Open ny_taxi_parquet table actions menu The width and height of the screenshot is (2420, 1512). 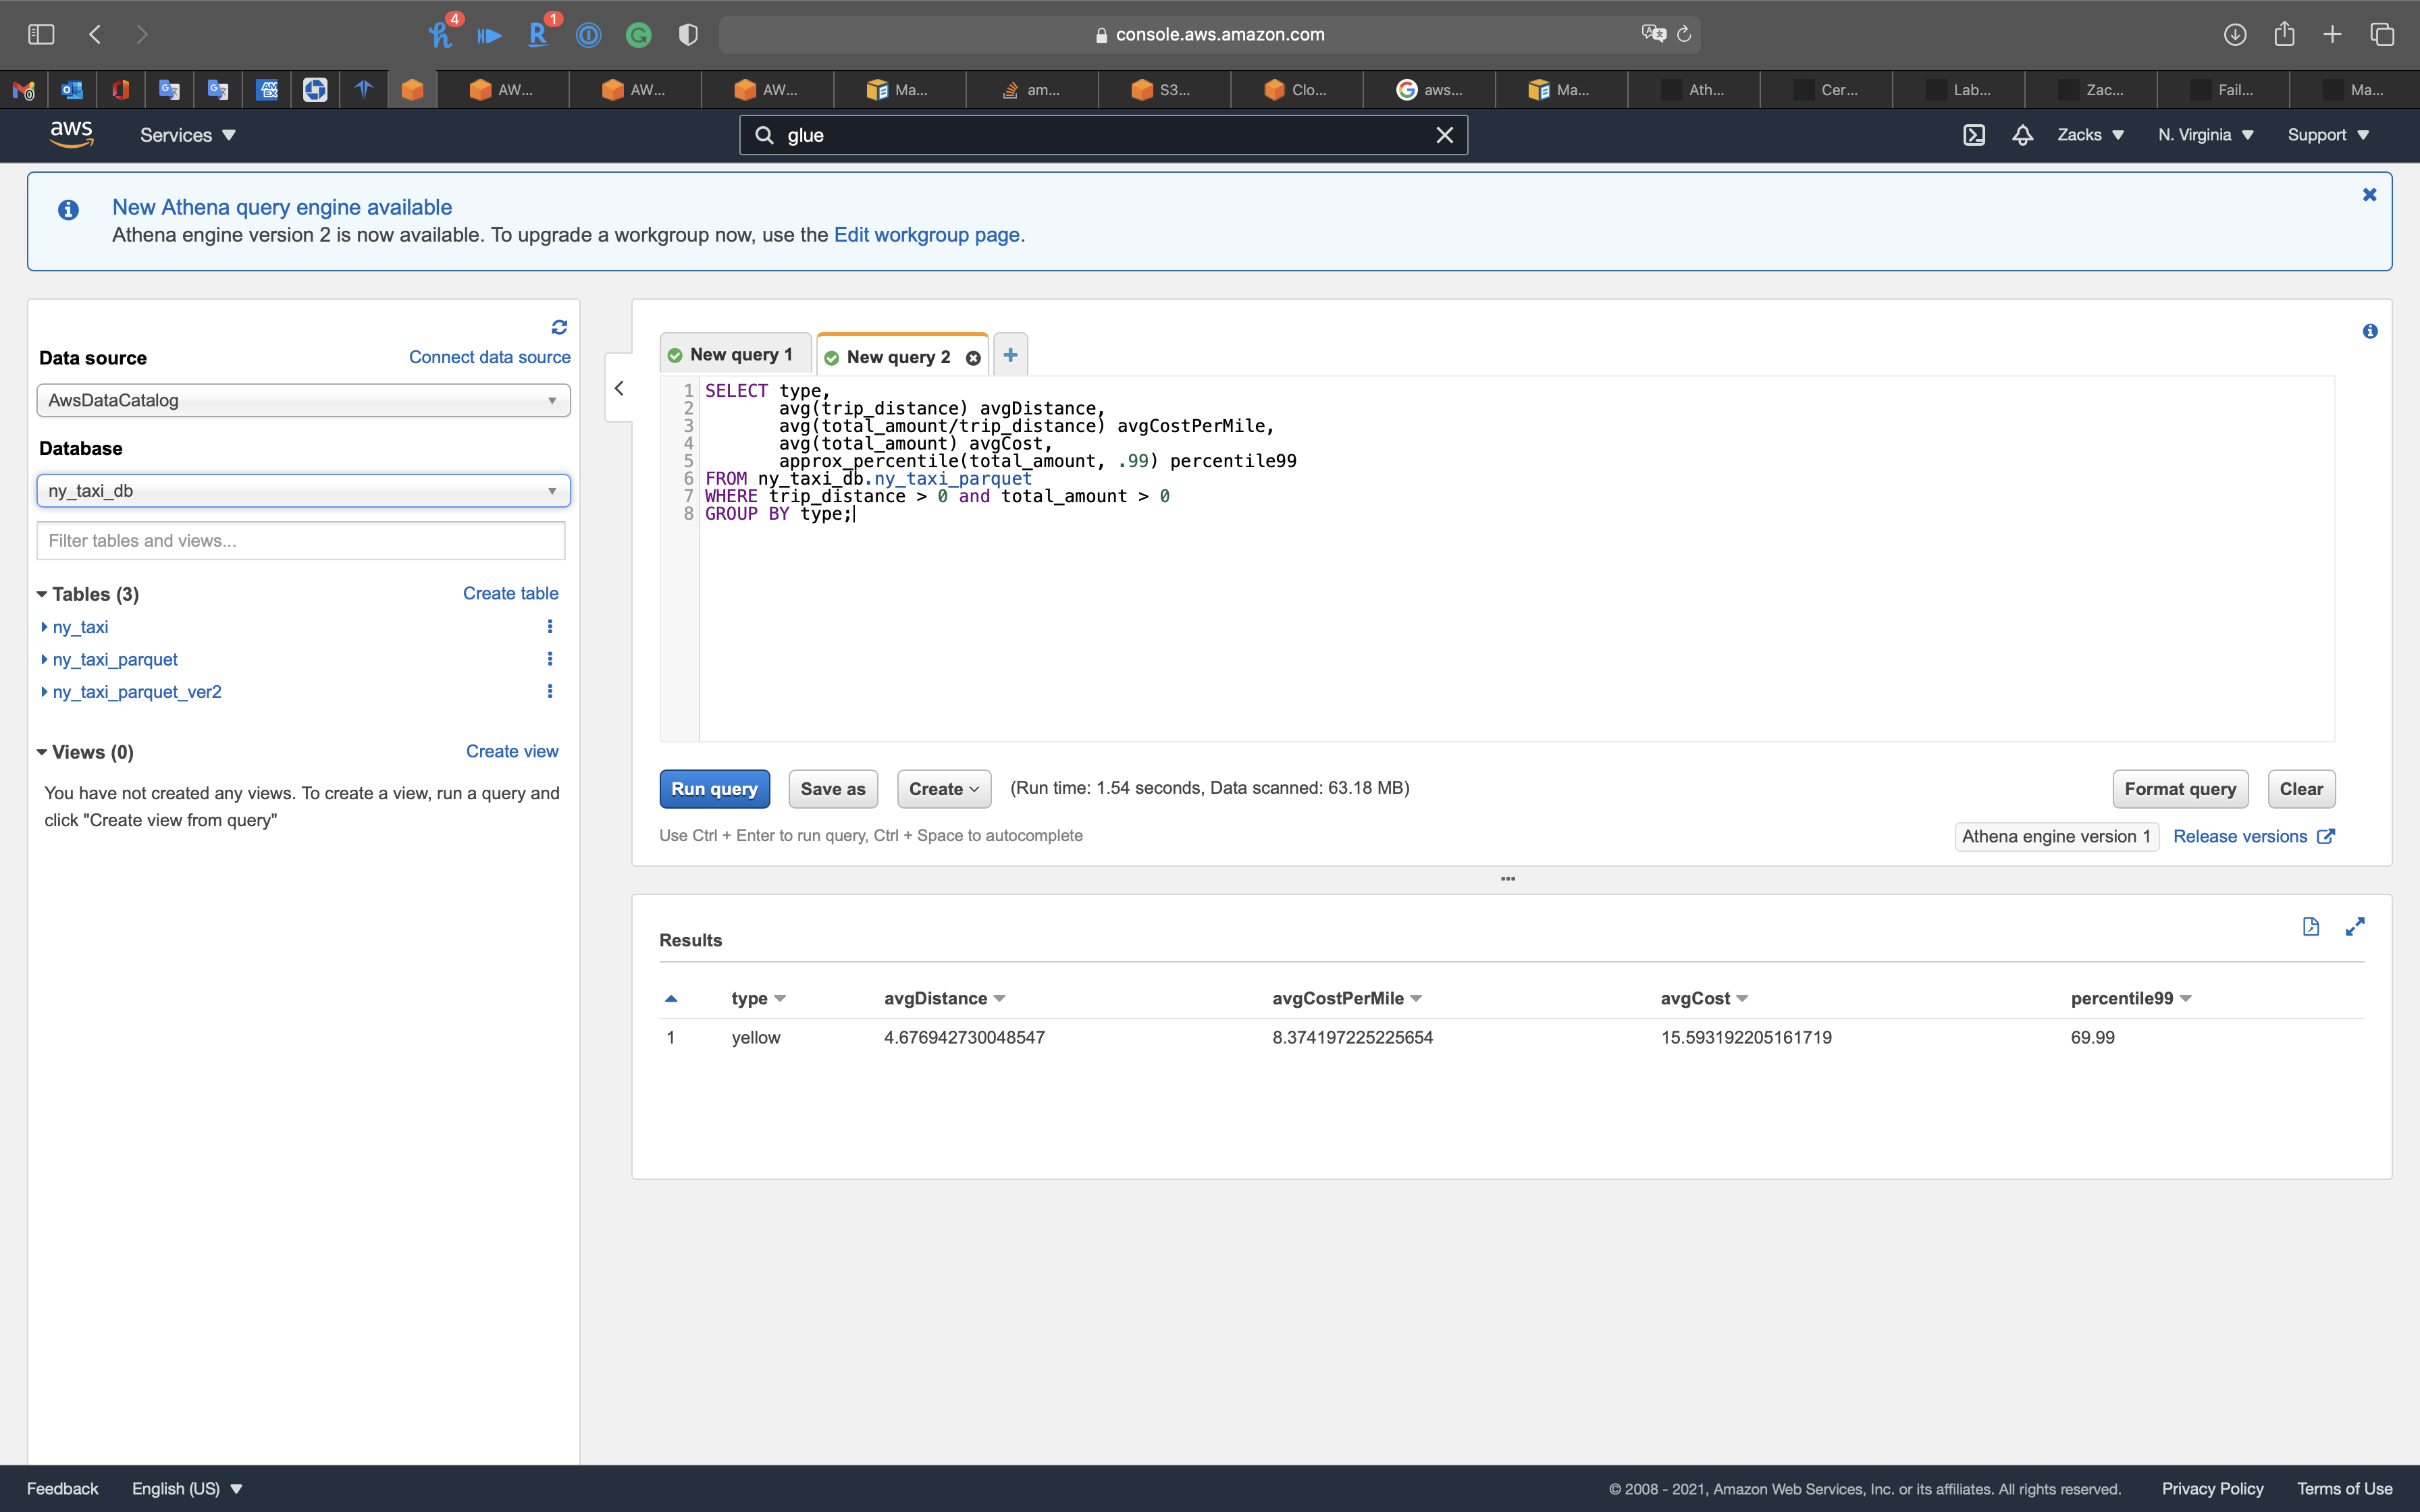(549, 659)
